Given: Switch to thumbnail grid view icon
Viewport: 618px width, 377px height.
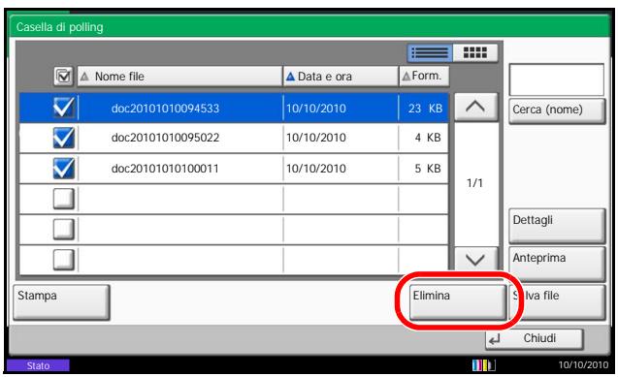Looking at the screenshot, I should point(475,52).
